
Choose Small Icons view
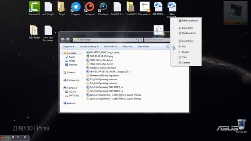click(186, 41)
